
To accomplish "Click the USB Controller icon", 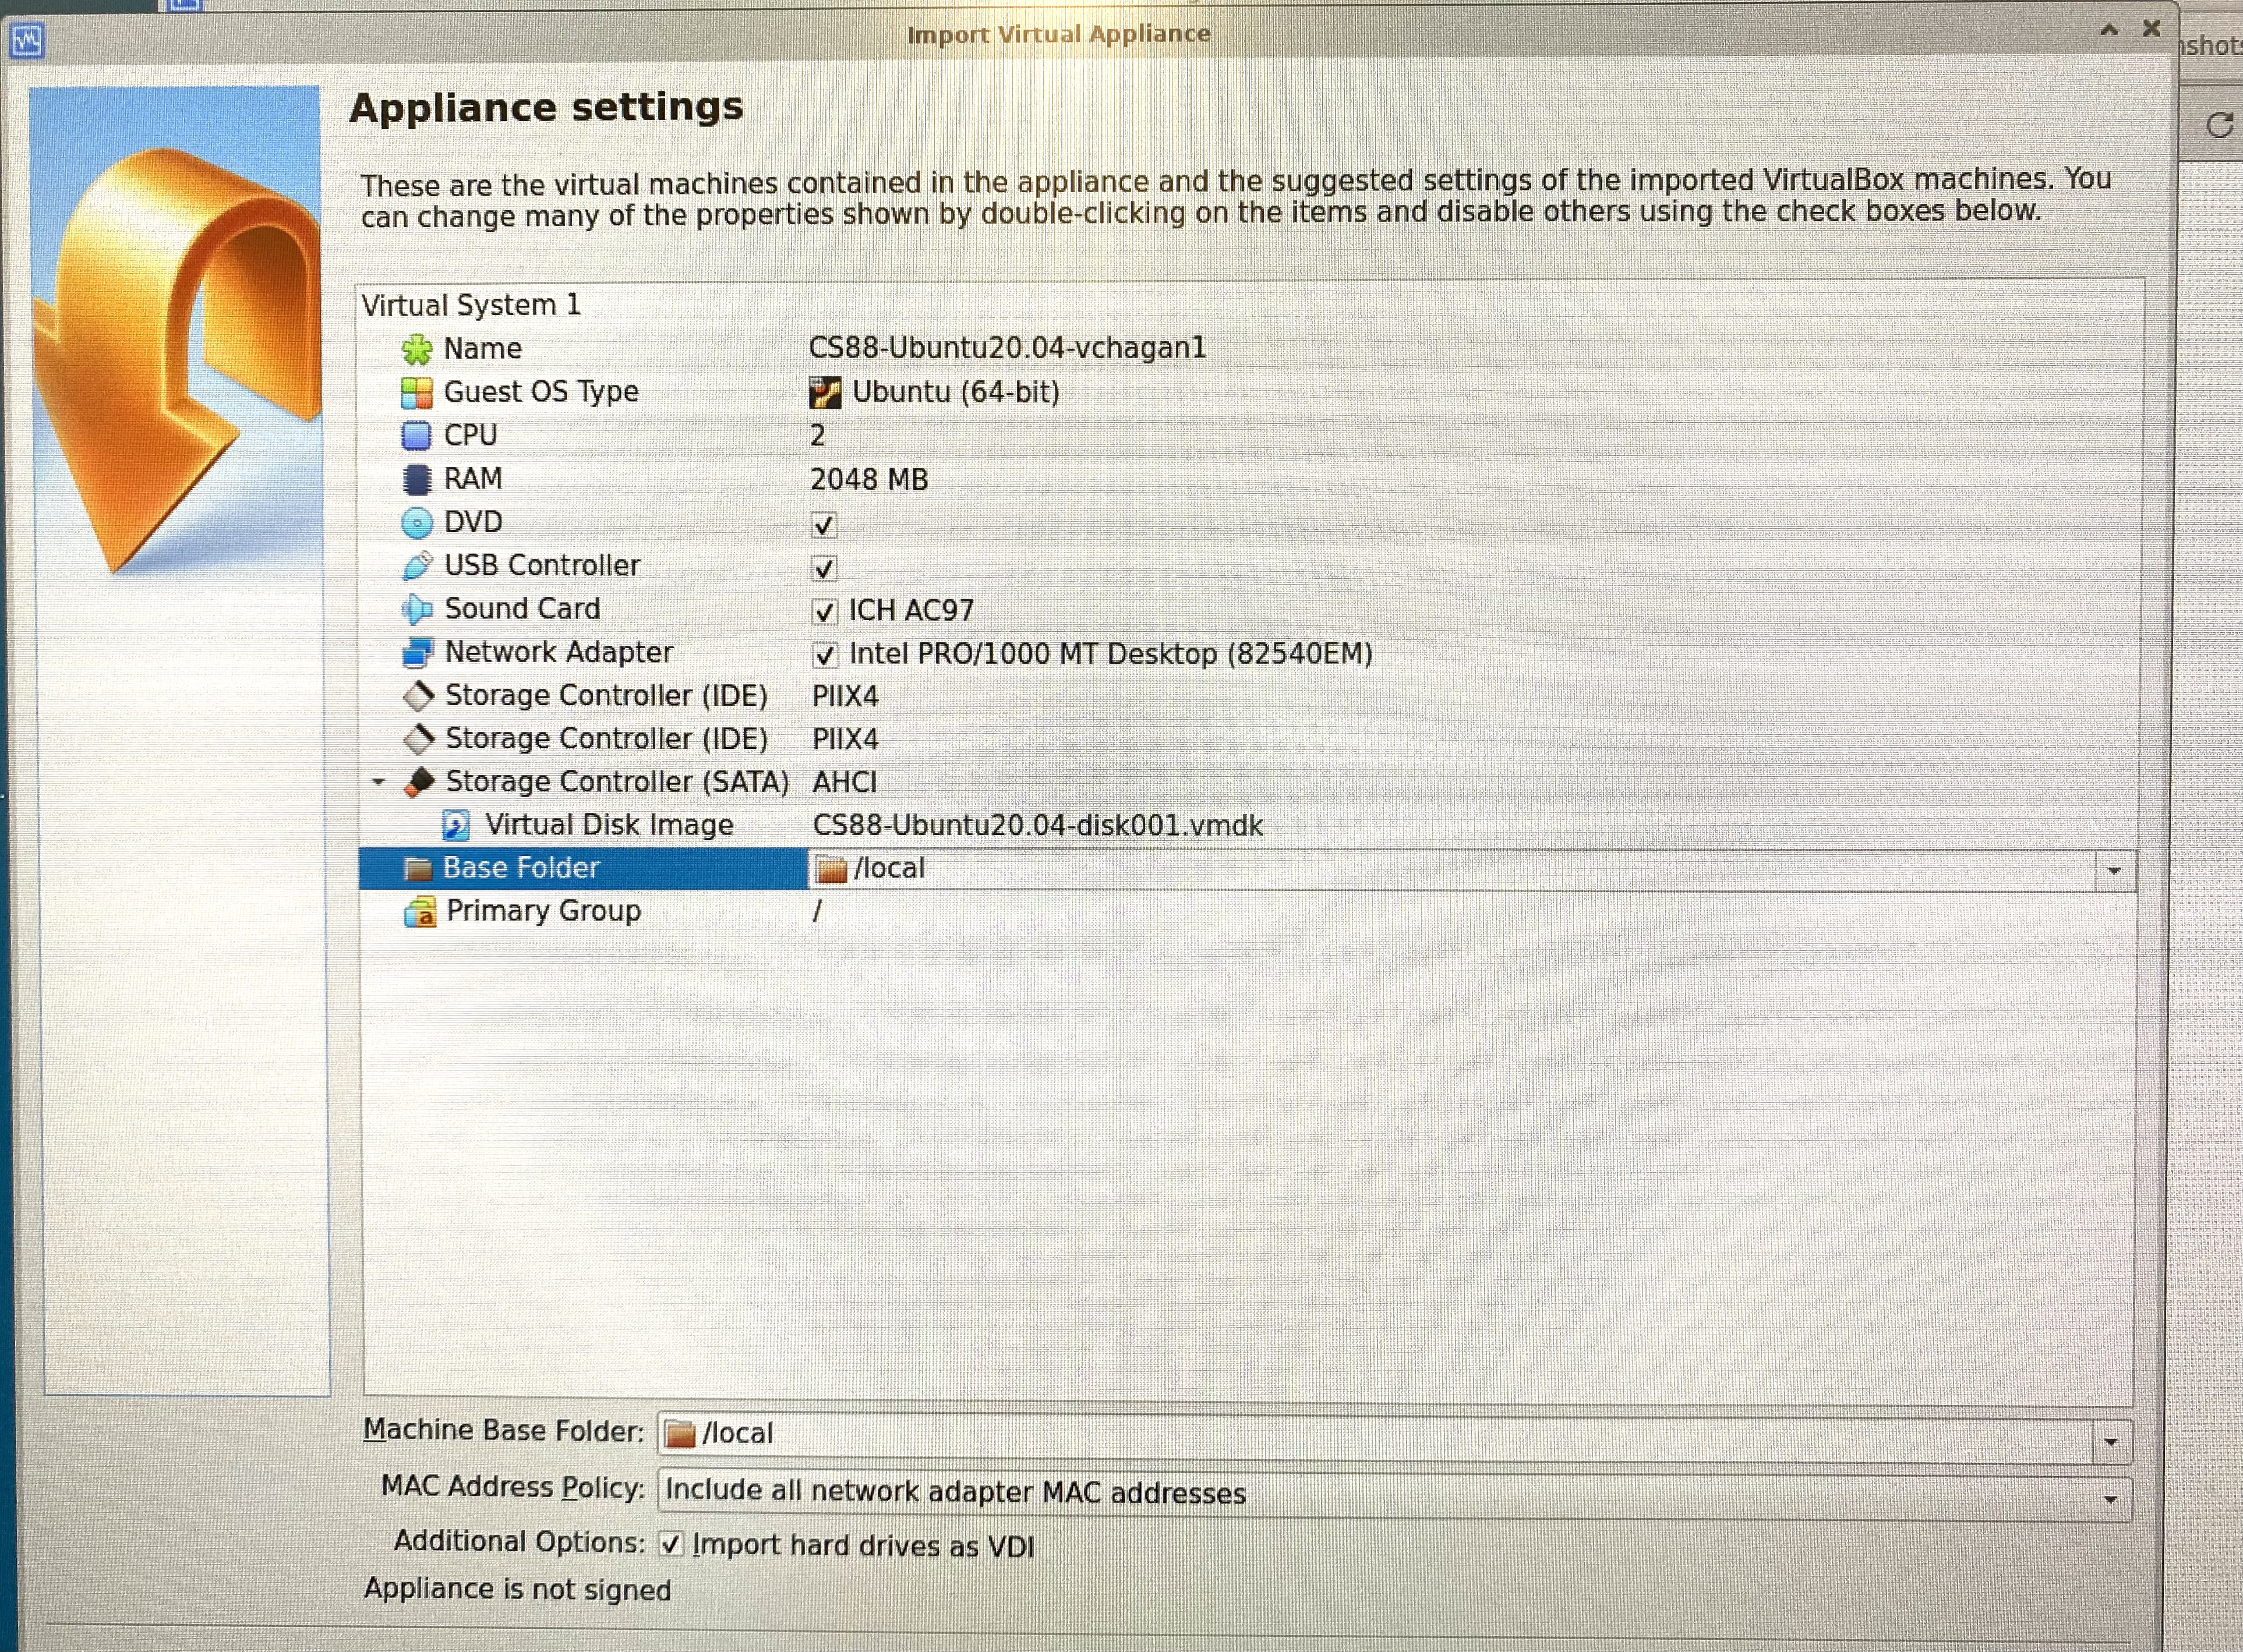I will pyautogui.click(x=417, y=566).
